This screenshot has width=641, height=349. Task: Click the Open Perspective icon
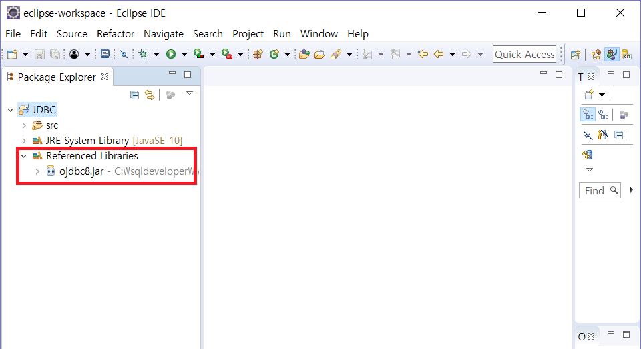575,54
